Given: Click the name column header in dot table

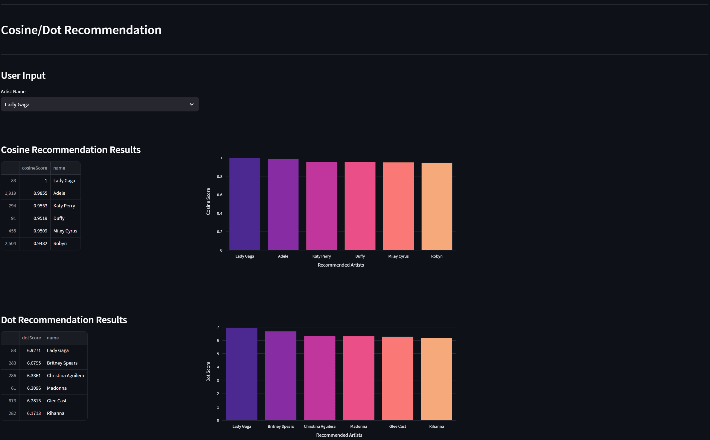Looking at the screenshot, I should 53,338.
